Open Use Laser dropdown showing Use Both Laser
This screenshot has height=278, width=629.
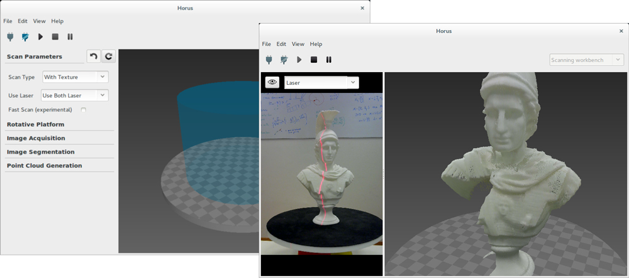coord(75,95)
